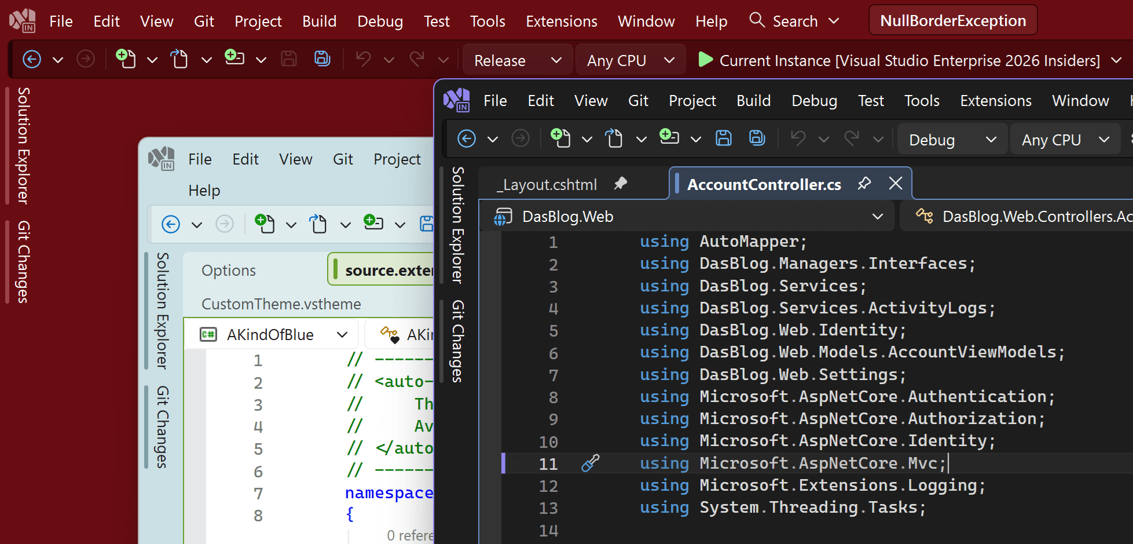Click Save All icon in red window toolbar

pyautogui.click(x=322, y=59)
